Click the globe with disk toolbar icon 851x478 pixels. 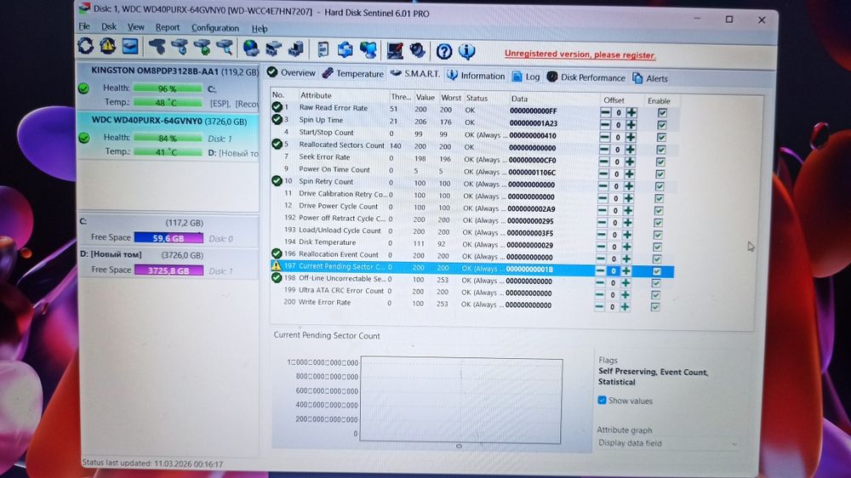[251, 48]
